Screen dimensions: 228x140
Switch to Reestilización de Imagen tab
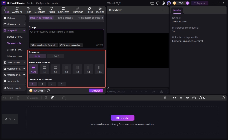(90, 18)
